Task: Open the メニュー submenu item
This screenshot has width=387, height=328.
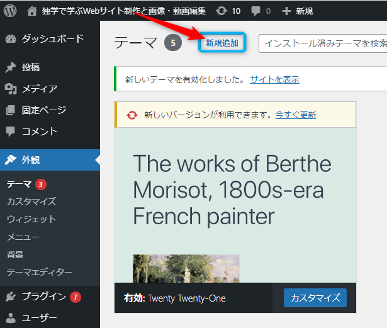Action: pyautogui.click(x=23, y=237)
